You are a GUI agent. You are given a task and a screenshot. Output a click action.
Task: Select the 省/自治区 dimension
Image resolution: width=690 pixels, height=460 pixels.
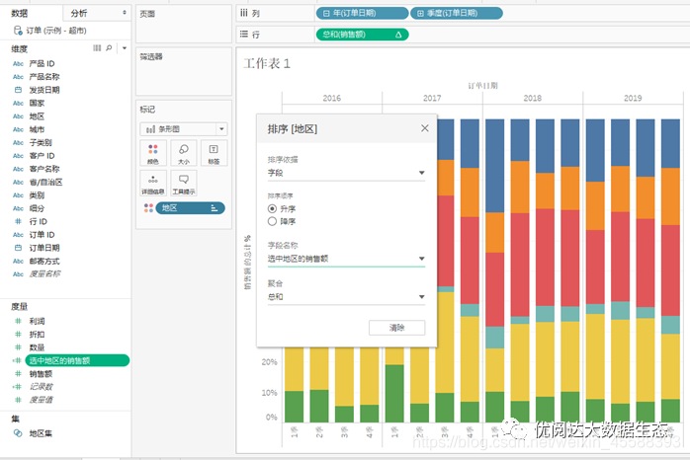(45, 182)
